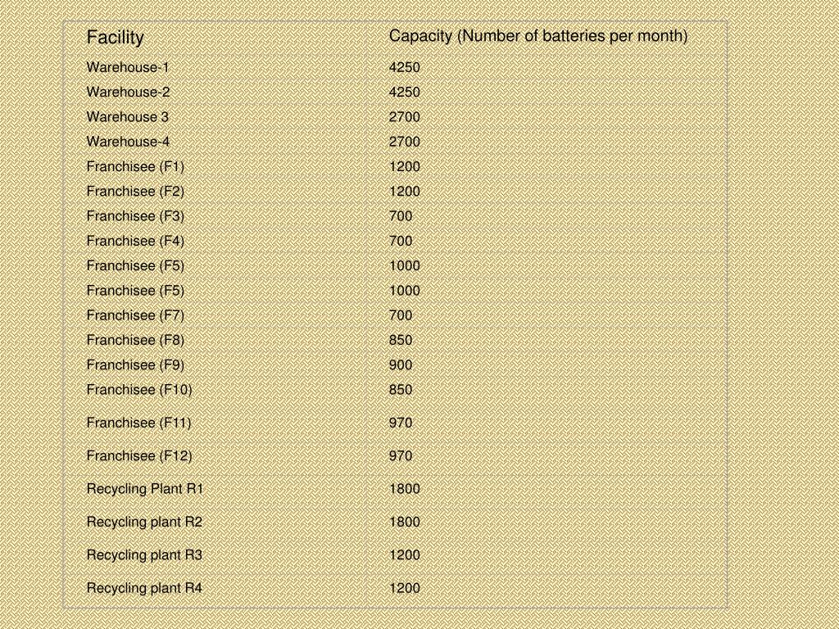Click capacity 1800 for Recycling Plant R1
Image resolution: width=839 pixels, height=629 pixels.
click(405, 490)
